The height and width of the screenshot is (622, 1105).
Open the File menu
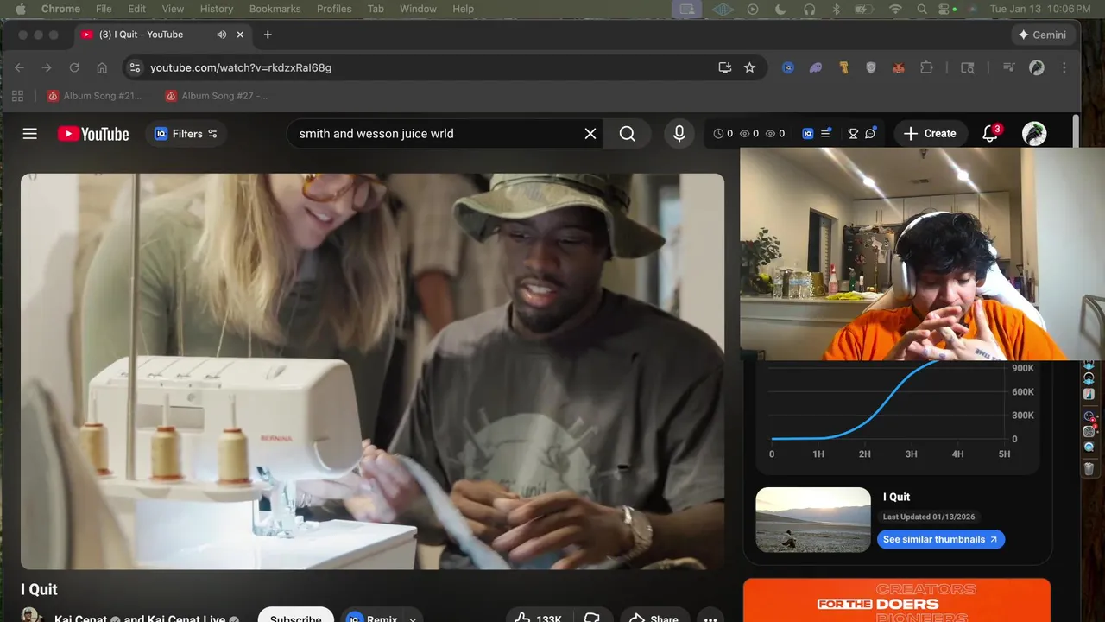[x=104, y=9]
